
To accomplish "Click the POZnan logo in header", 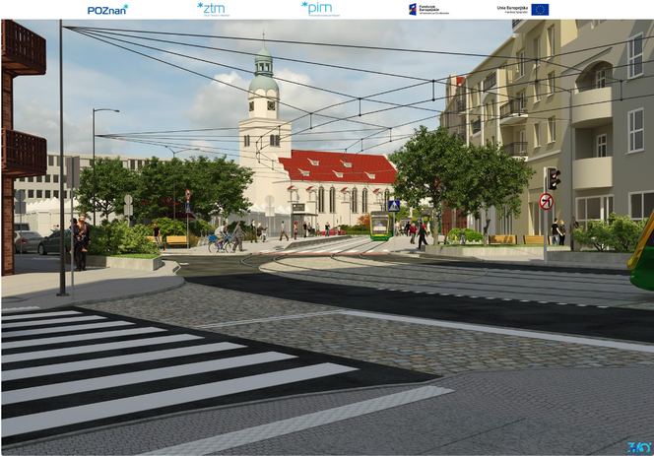I will point(107,9).
